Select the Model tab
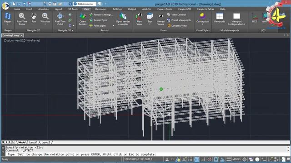The height and width of the screenshot is (163, 291). pyautogui.click(x=22, y=142)
